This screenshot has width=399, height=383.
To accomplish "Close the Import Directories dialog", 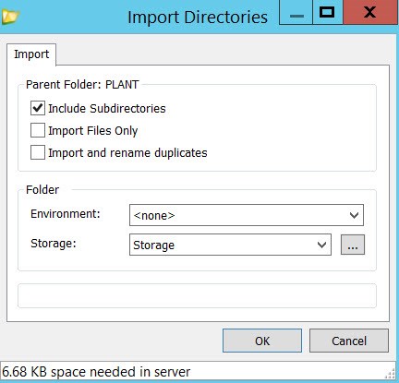I will (370, 12).
